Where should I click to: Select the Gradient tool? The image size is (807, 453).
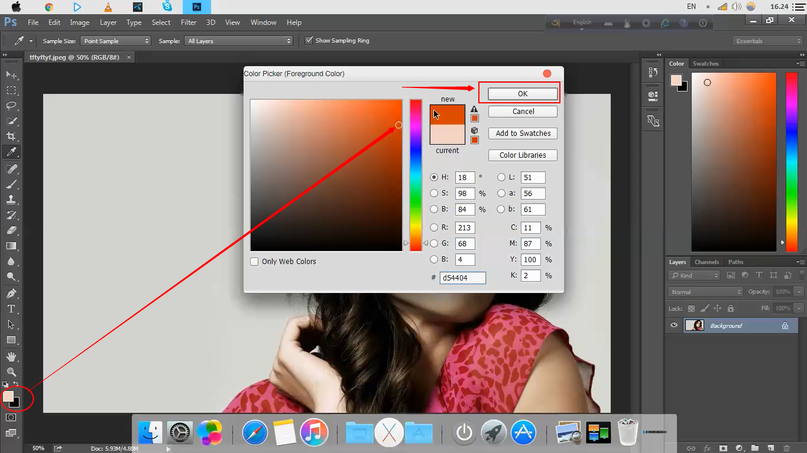coord(11,246)
